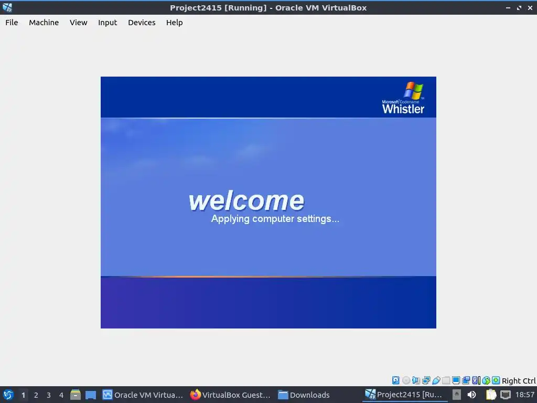Minimize the VirtualBox VM window
The width and height of the screenshot is (537, 403).
pos(508,7)
